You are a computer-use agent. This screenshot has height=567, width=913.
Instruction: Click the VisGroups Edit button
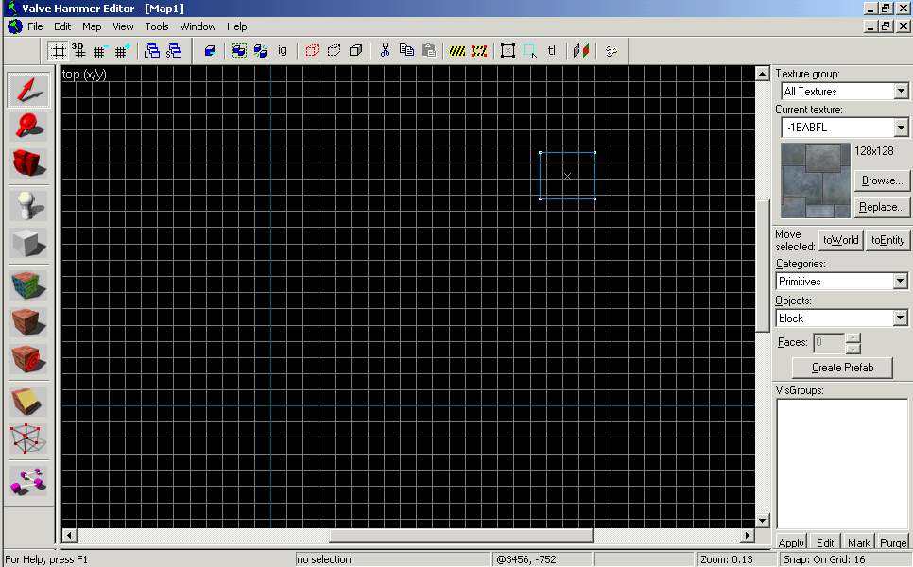[x=825, y=542]
